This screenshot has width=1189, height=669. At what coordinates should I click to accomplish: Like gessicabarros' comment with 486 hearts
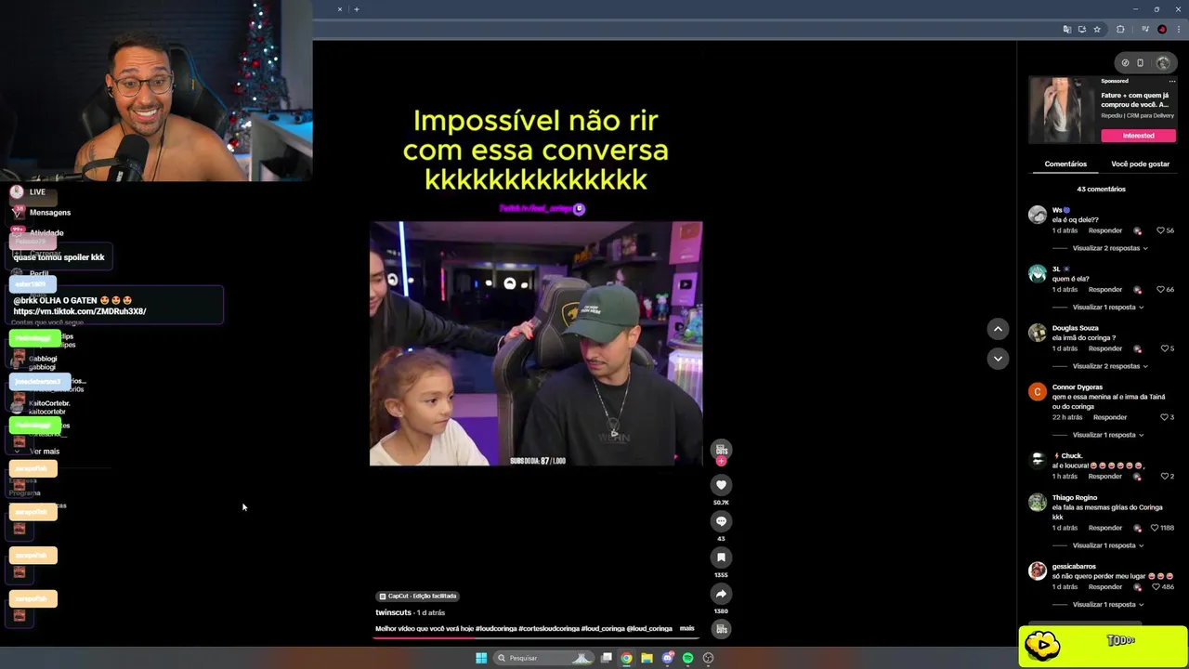point(1156,587)
